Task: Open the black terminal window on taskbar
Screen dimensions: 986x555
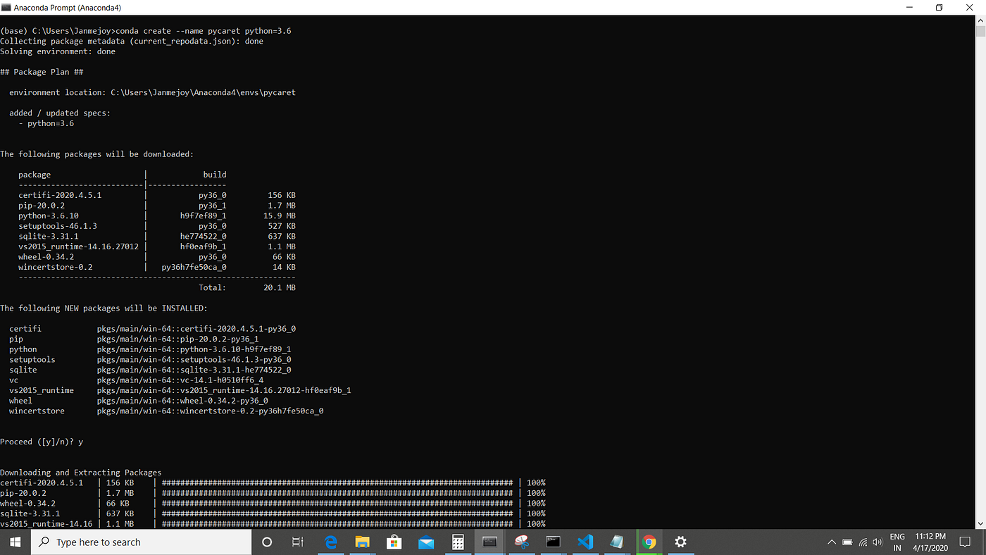Action: [552, 542]
